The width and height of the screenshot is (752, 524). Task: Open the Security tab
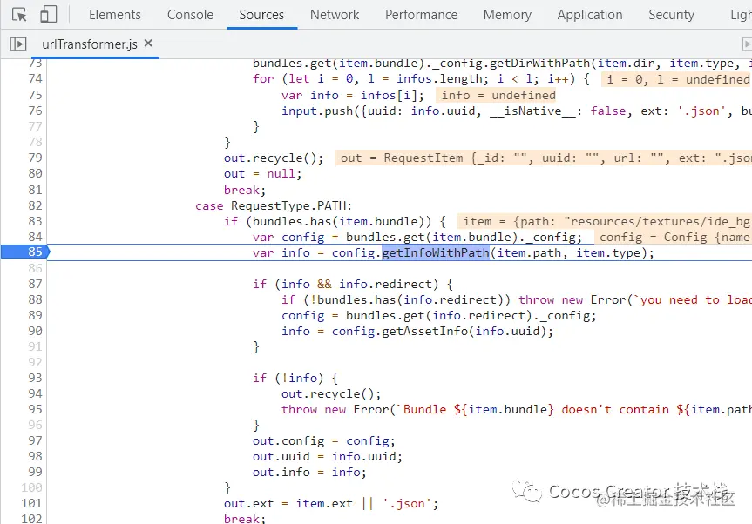pos(672,15)
